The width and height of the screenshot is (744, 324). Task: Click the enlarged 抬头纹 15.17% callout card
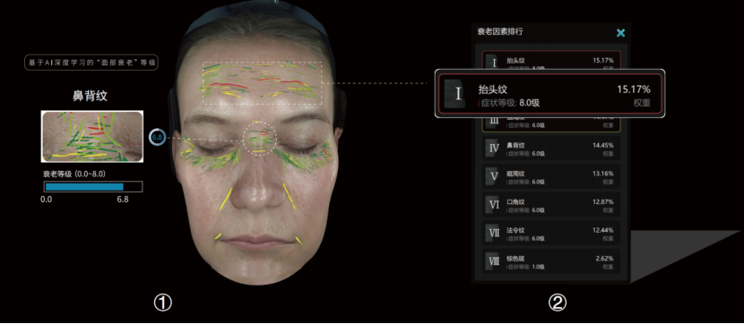(x=550, y=94)
